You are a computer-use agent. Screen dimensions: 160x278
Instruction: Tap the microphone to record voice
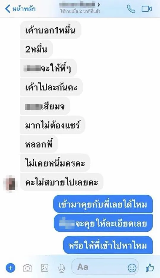pos(61,268)
